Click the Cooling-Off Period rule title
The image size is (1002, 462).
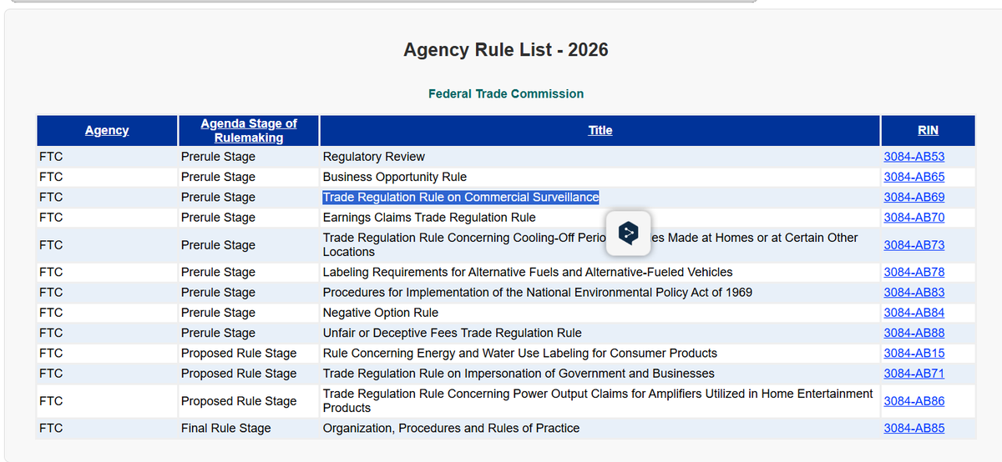(x=590, y=244)
